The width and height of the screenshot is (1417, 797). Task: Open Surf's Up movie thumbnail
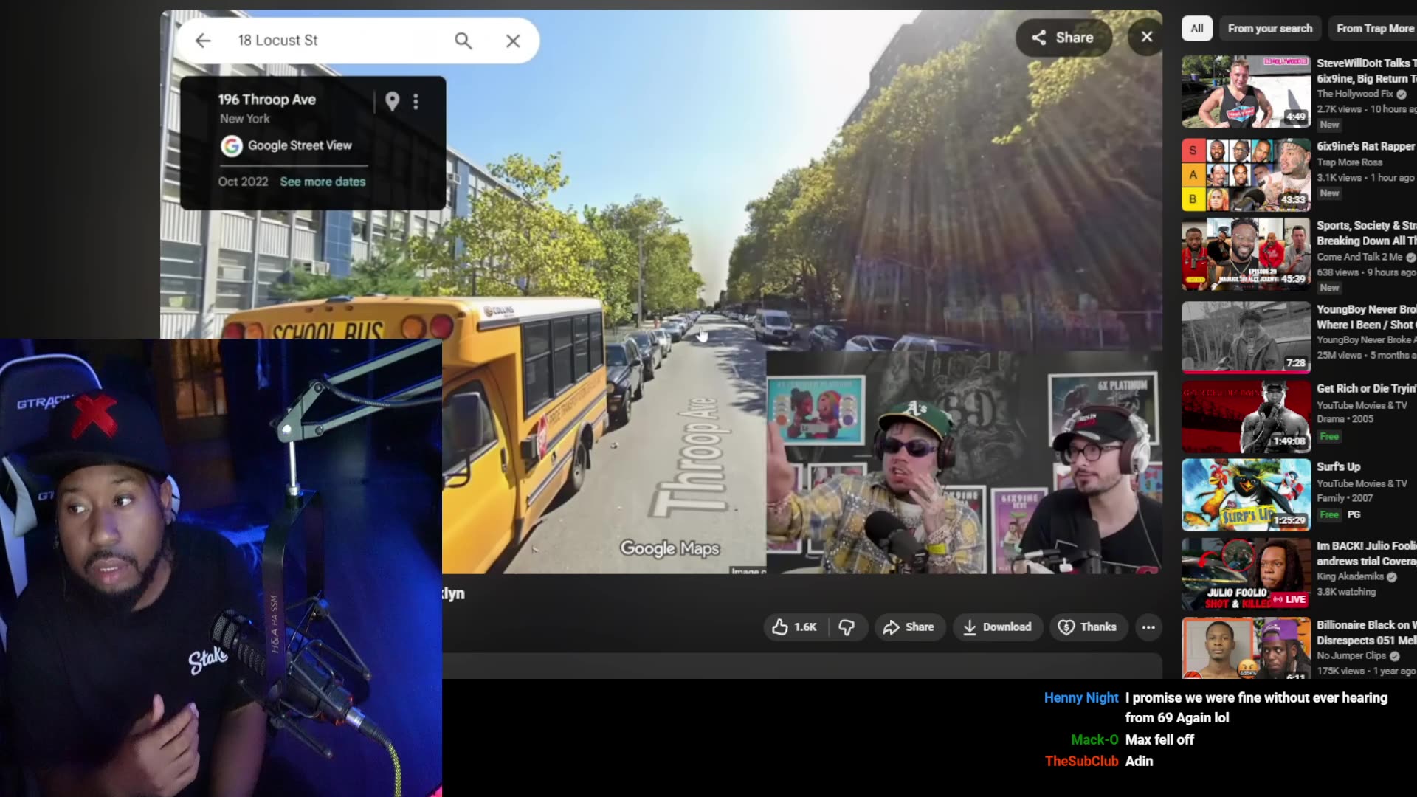1246,494
